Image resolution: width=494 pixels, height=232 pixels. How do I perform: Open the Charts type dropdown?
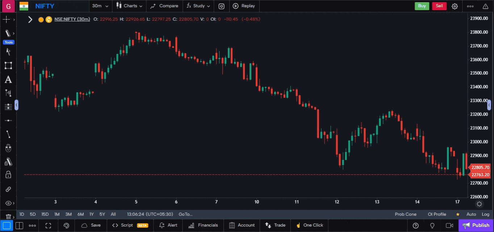click(129, 6)
